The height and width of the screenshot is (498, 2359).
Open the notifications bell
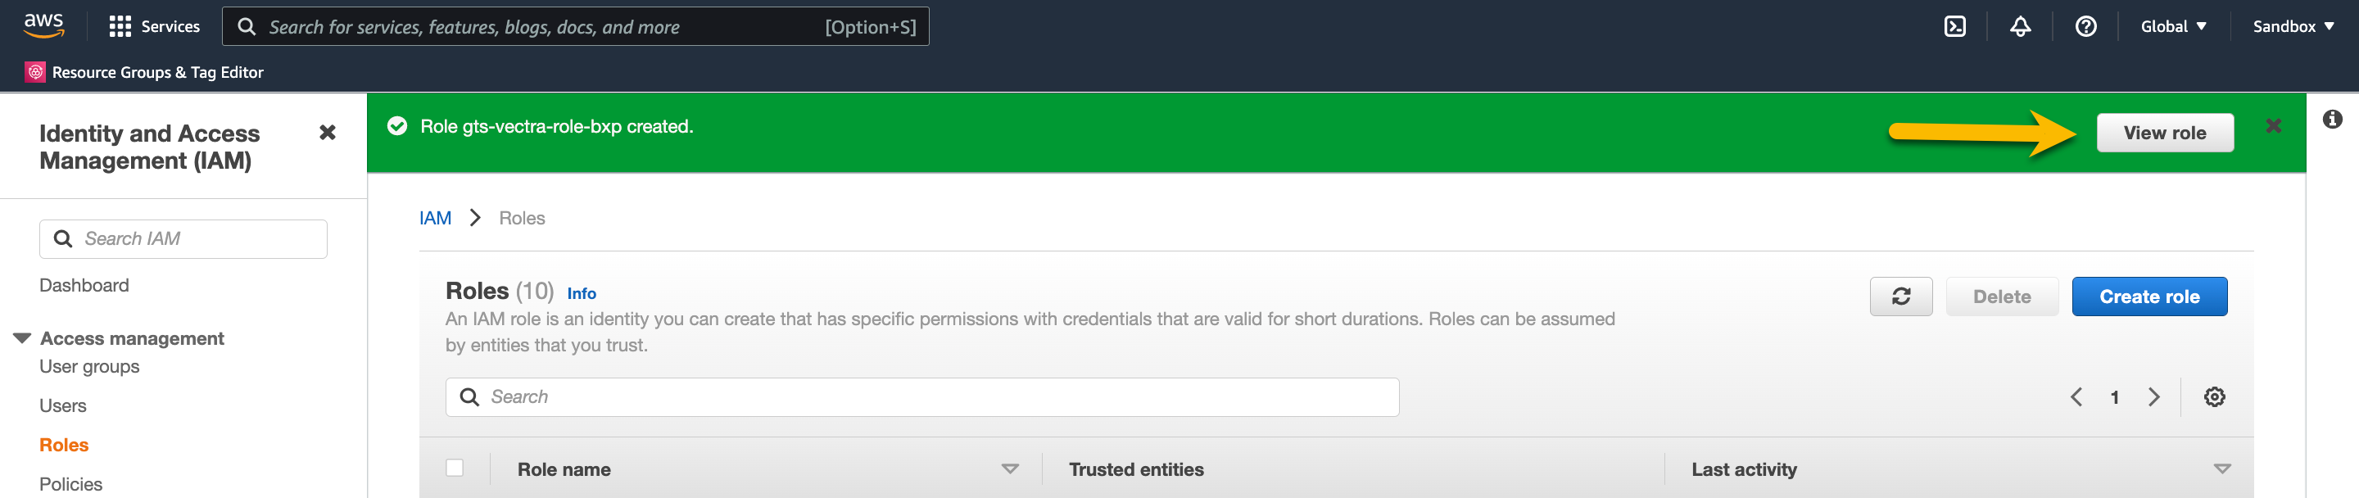2020,26
